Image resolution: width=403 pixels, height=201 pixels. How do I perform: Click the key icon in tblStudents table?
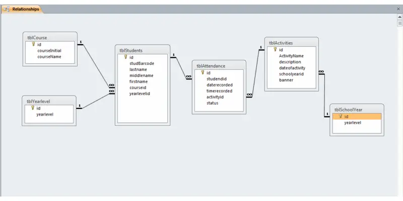pos(125,57)
